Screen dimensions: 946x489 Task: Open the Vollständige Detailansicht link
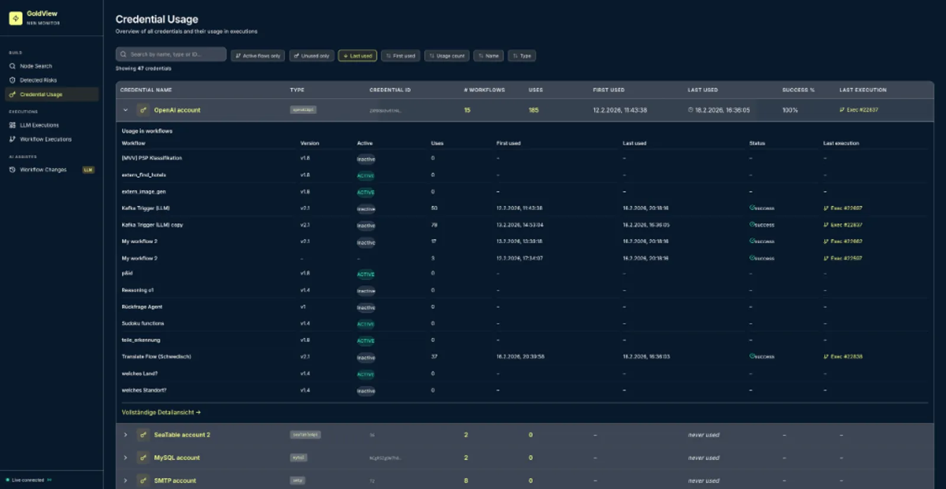point(161,413)
